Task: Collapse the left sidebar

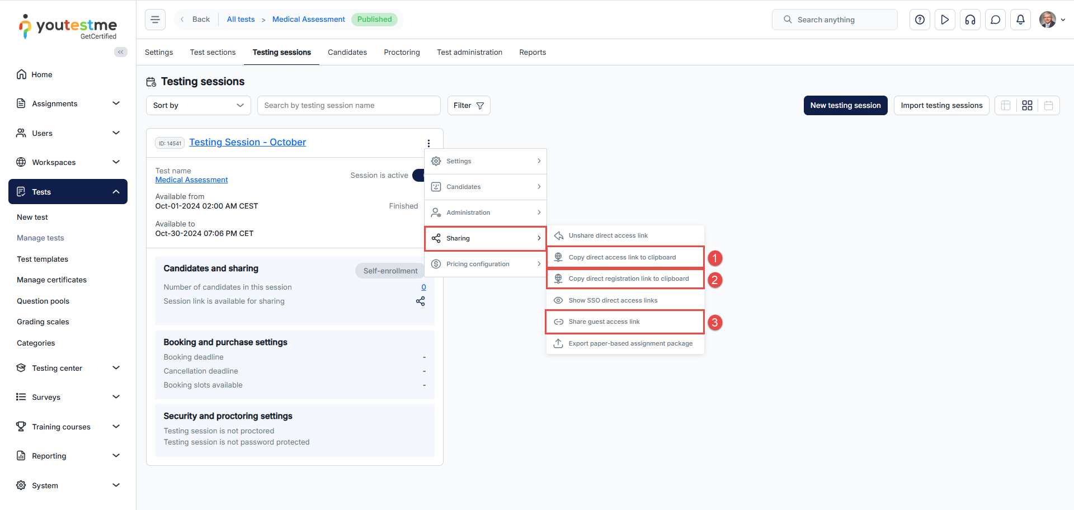Action: 120,52
